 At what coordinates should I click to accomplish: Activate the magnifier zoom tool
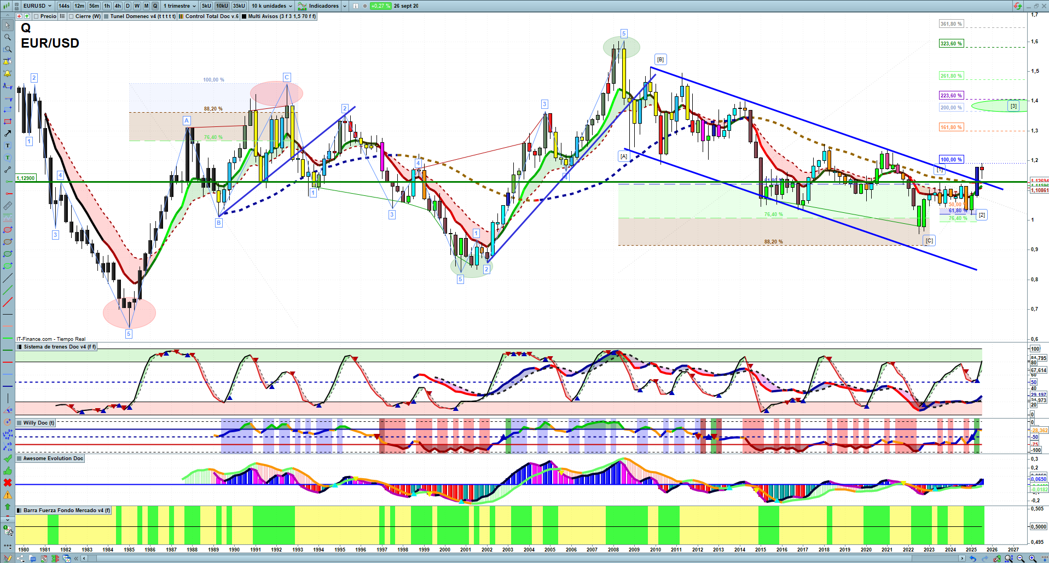(8, 37)
